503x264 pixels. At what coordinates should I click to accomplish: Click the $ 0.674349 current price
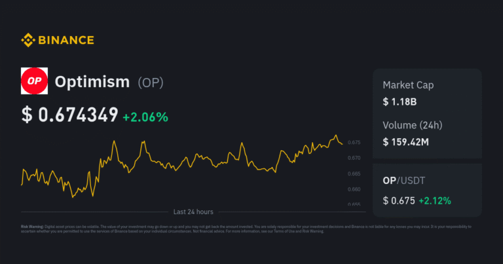[x=69, y=116]
